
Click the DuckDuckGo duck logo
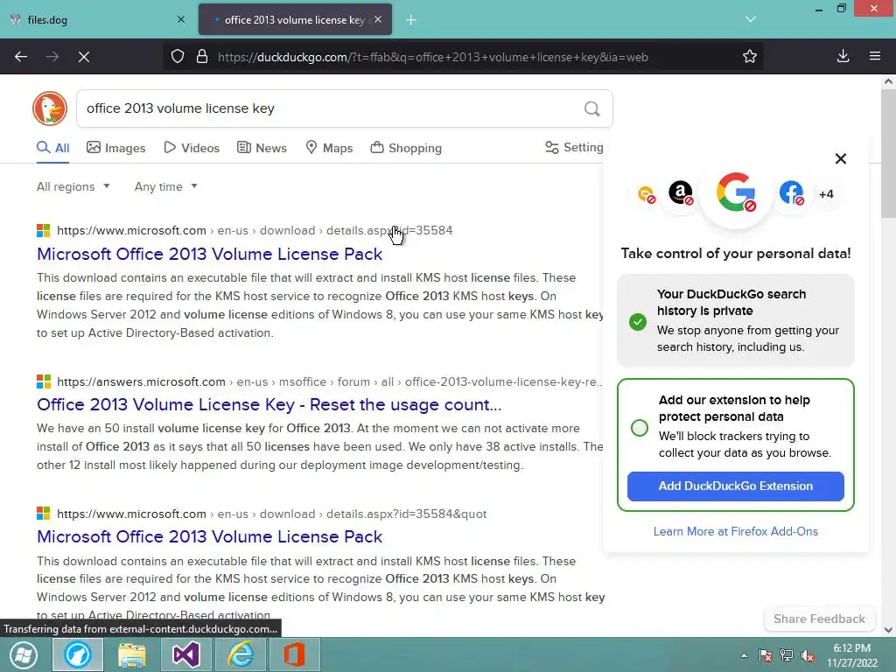pyautogui.click(x=50, y=108)
